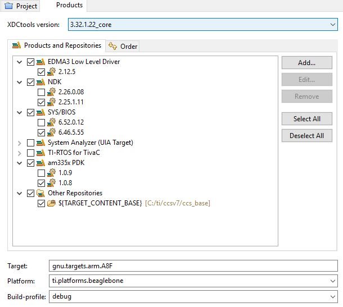Uncheck the am335x PDK product checkbox
This screenshot has width=343, height=307.
[30, 163]
